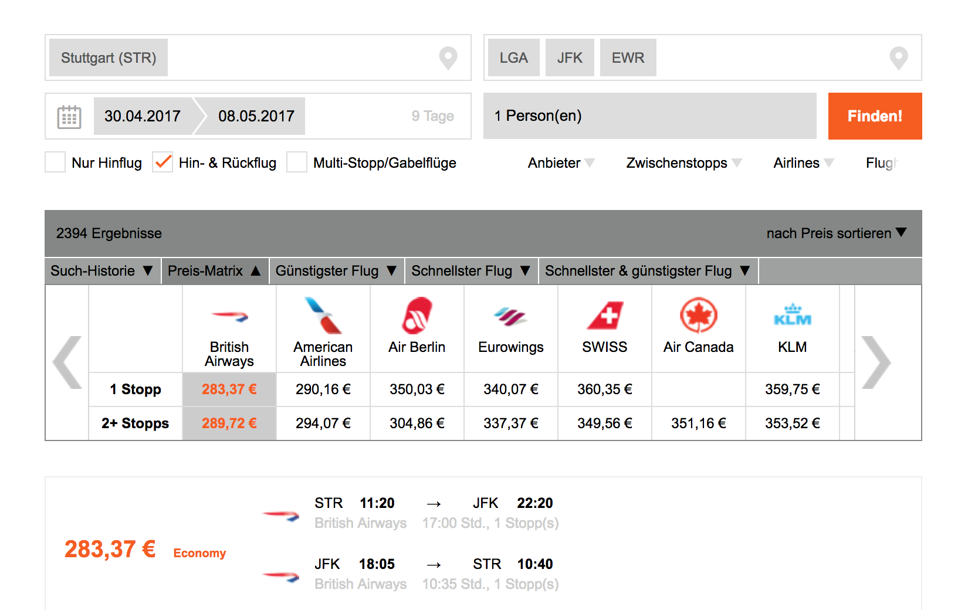The width and height of the screenshot is (968, 610).
Task: Select the EWR airport tag
Action: 628,57
